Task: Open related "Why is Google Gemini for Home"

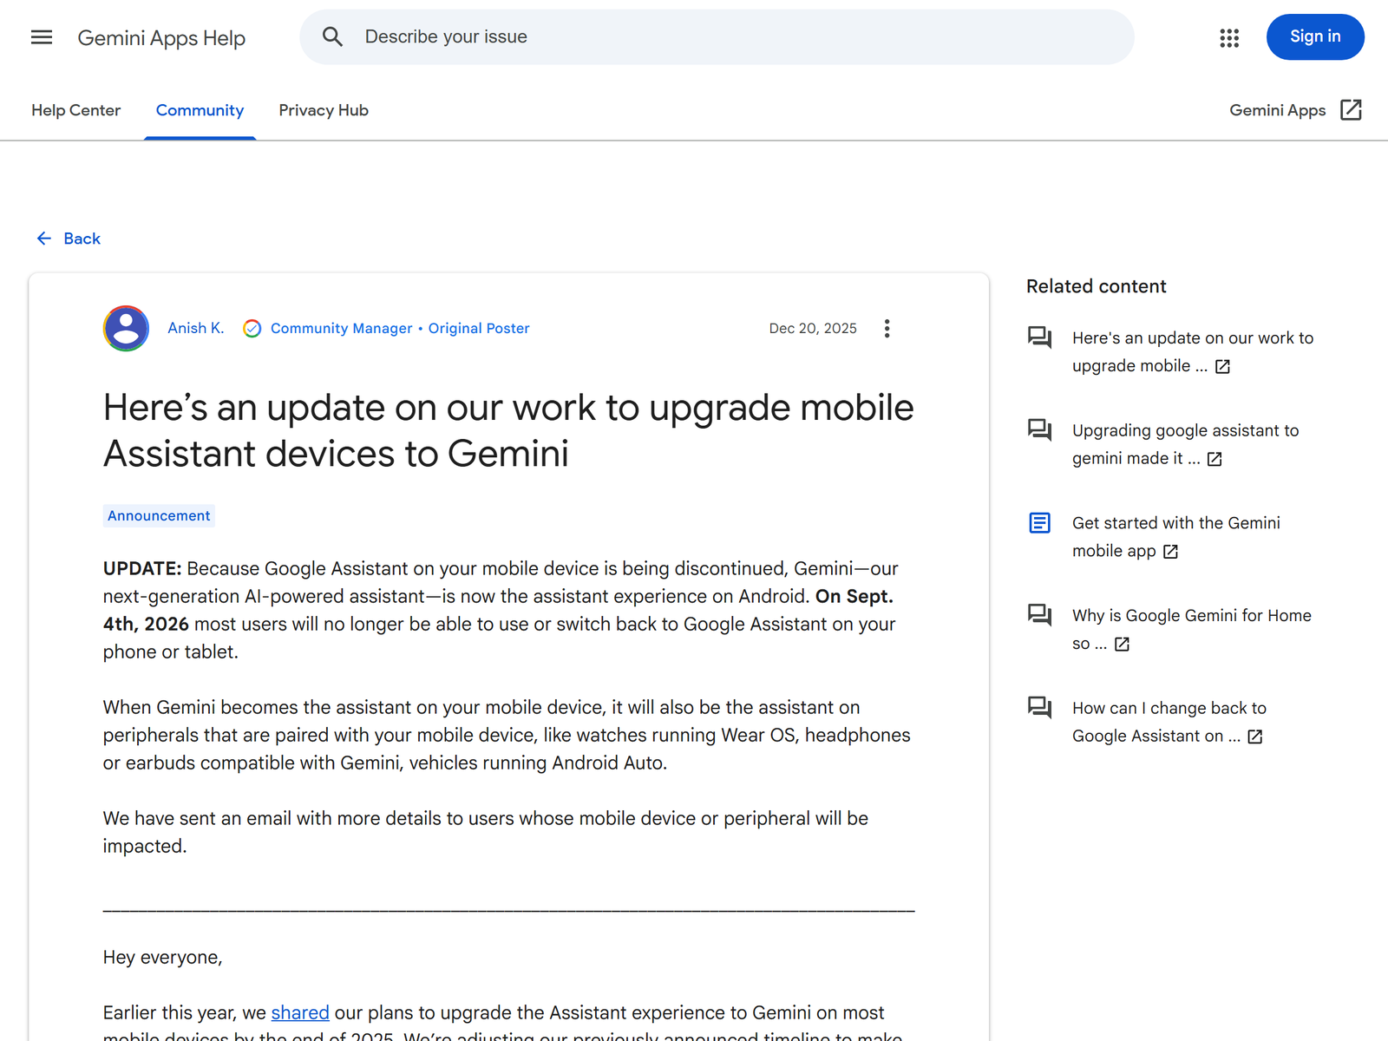Action: tap(1191, 629)
